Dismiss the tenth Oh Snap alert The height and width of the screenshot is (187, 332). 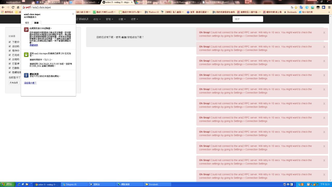coord(324,161)
